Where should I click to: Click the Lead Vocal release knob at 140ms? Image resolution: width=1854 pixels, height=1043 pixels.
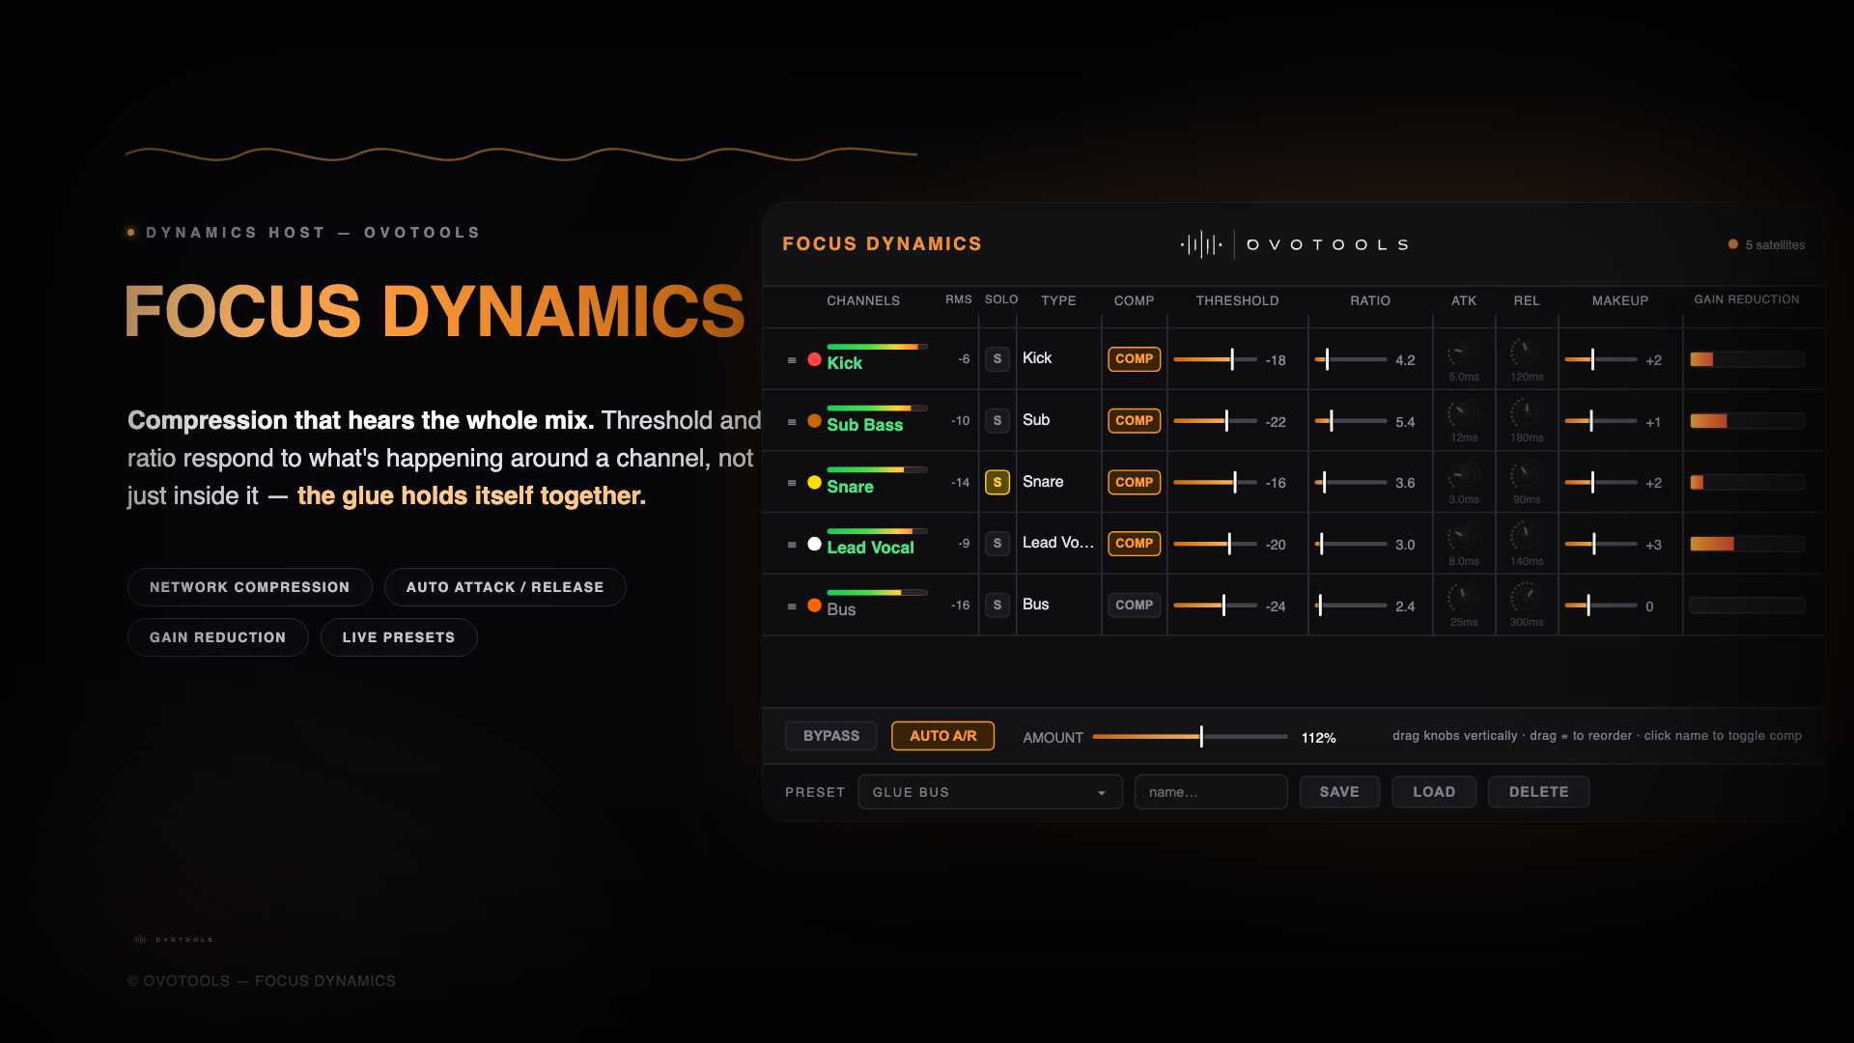(x=1526, y=537)
